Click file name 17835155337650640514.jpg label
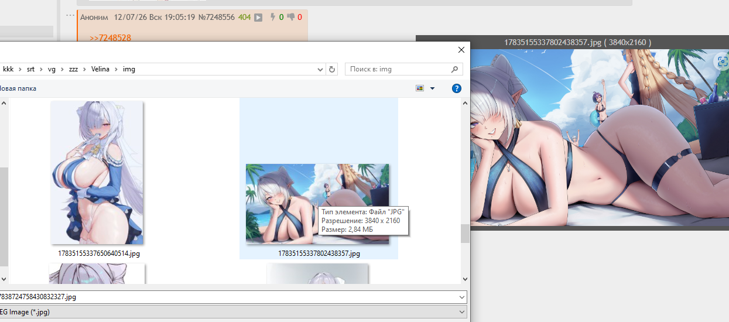Image resolution: width=729 pixels, height=322 pixels. (99, 254)
